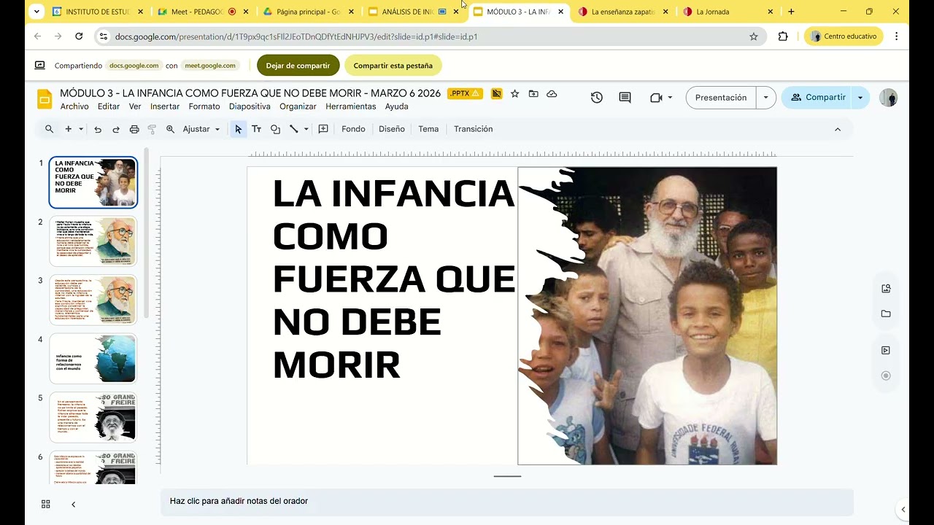Star the presentation document
Image resolution: width=934 pixels, height=525 pixels.
[514, 93]
